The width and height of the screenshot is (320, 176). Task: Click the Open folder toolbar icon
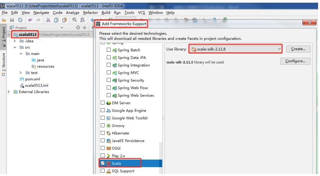[x=4, y=20]
